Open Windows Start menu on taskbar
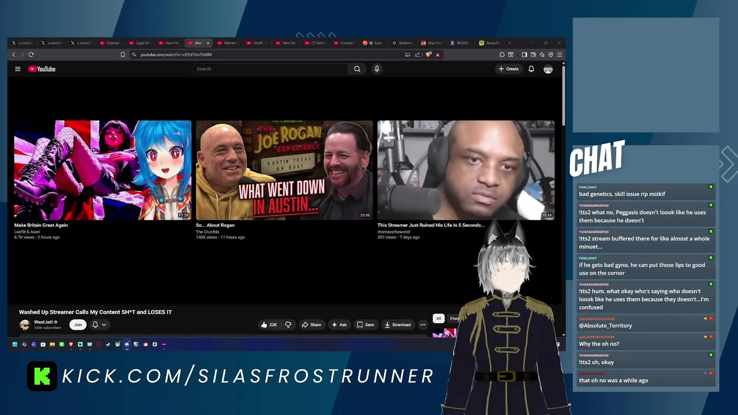The height and width of the screenshot is (415, 738). (15, 344)
